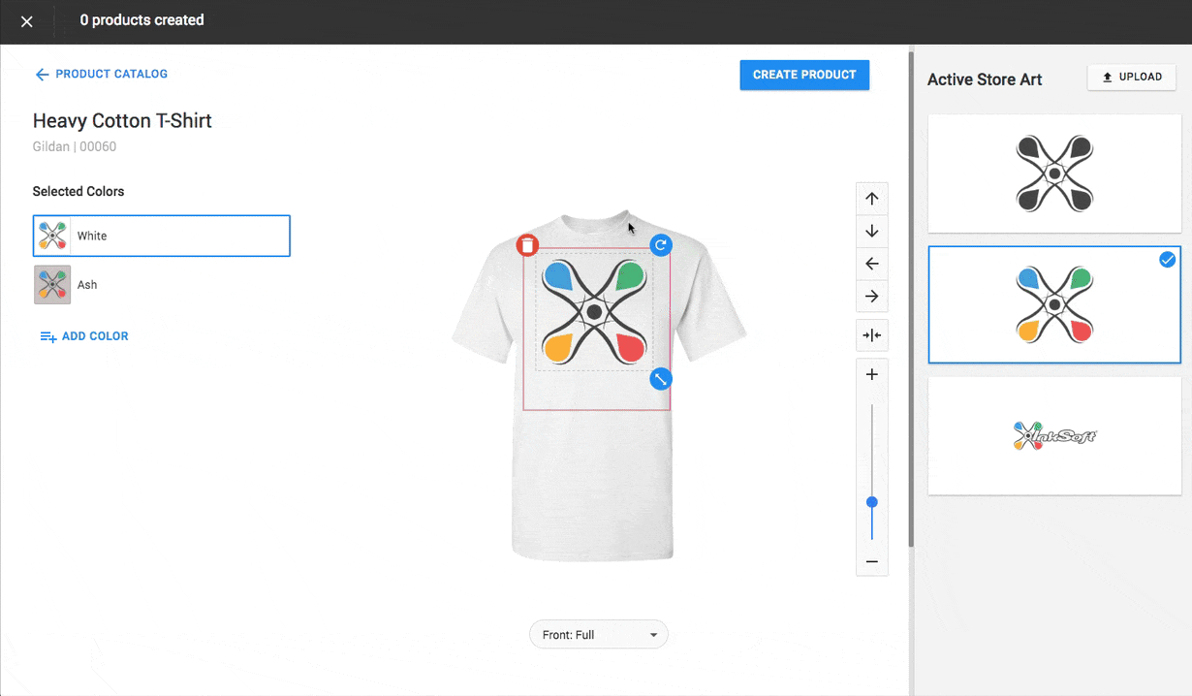Click the Heavy Cotton T-Shirt title
1192x696 pixels.
pyautogui.click(x=122, y=121)
